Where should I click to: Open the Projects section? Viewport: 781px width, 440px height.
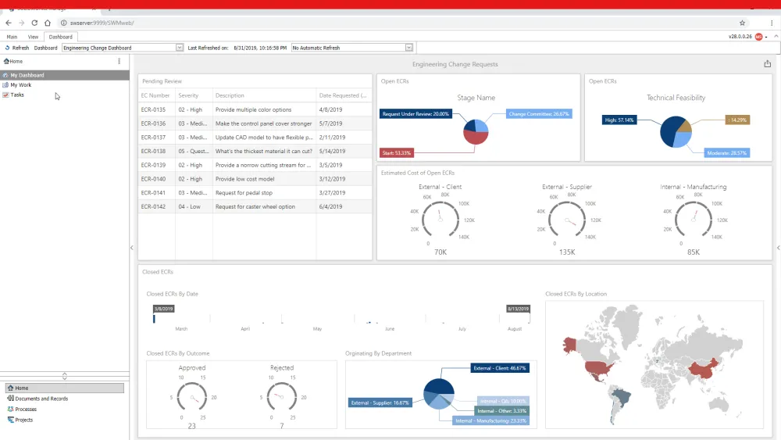(x=23, y=420)
